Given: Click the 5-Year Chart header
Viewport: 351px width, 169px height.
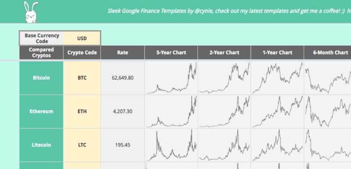Looking at the screenshot, I should click(171, 53).
